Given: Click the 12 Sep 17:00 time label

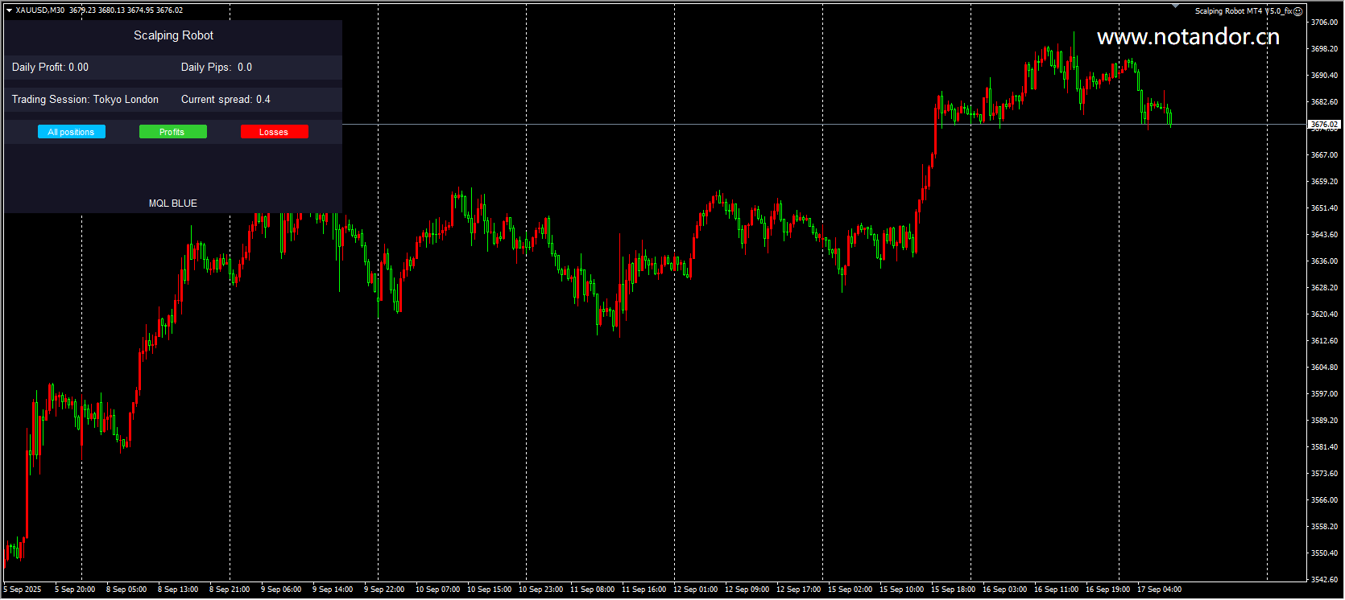Looking at the screenshot, I should 798,590.
